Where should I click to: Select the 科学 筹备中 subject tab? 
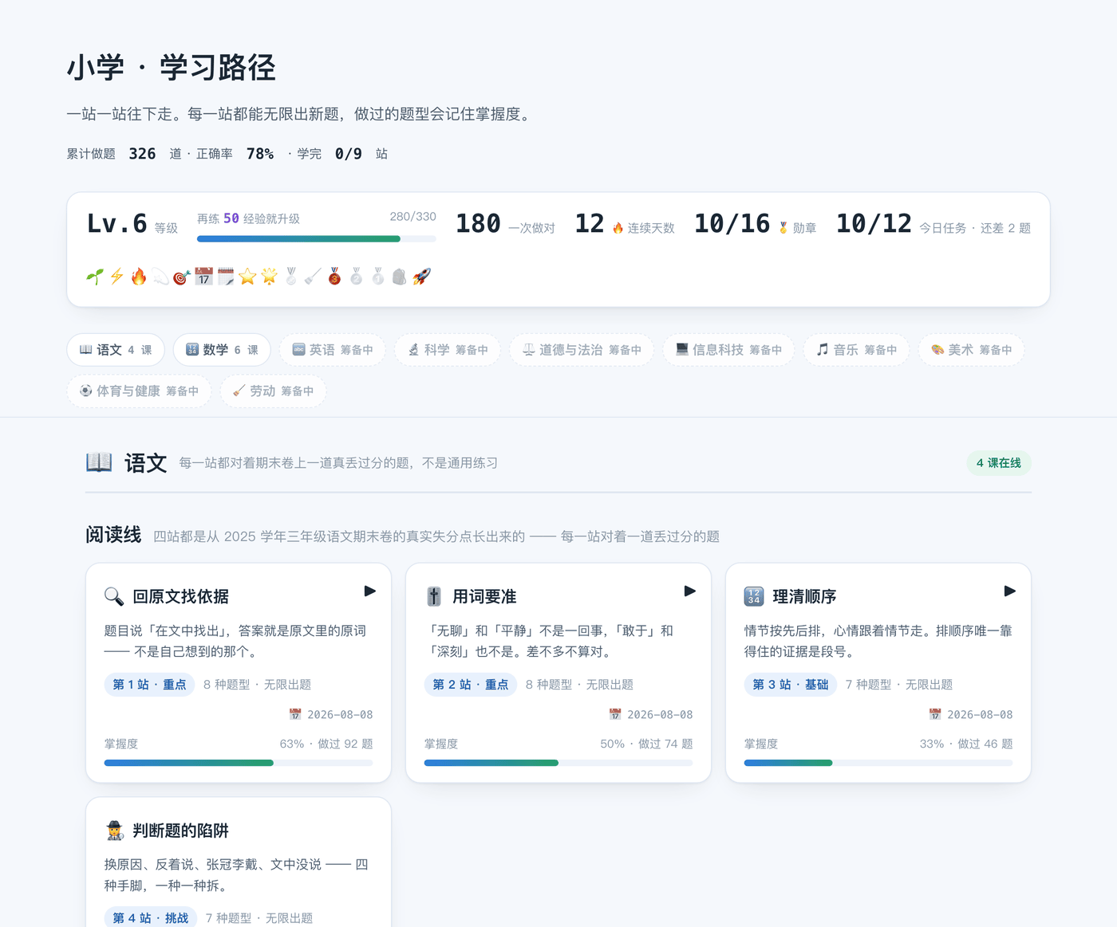point(448,350)
